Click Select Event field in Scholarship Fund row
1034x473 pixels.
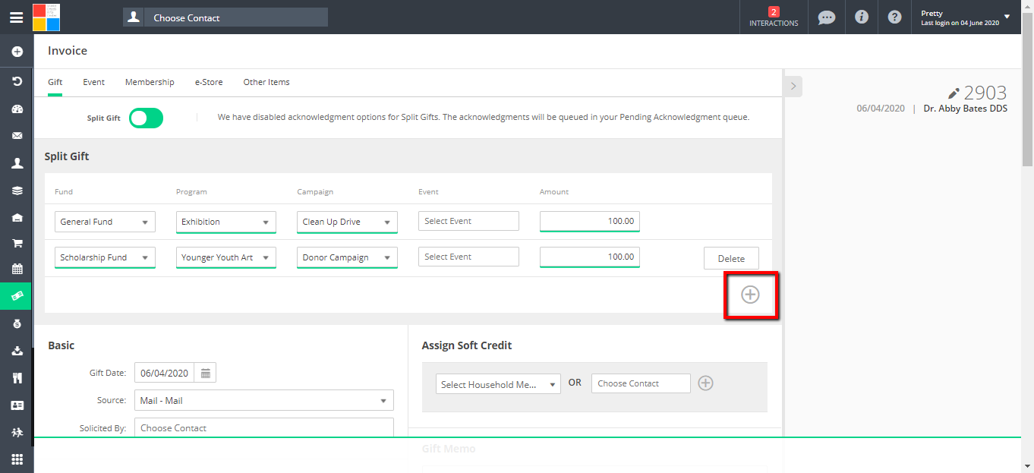468,257
